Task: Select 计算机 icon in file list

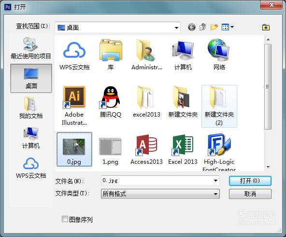Action: coord(183,55)
